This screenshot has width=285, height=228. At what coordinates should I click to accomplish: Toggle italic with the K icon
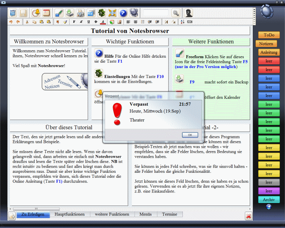81,22
